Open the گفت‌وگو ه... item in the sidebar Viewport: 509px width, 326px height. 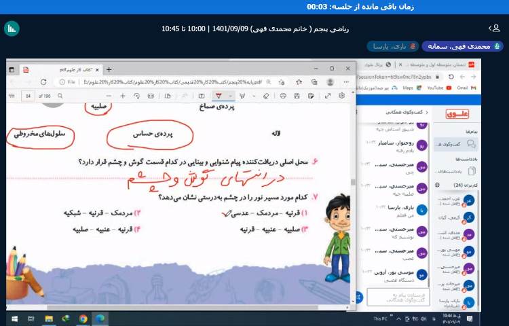[456, 144]
